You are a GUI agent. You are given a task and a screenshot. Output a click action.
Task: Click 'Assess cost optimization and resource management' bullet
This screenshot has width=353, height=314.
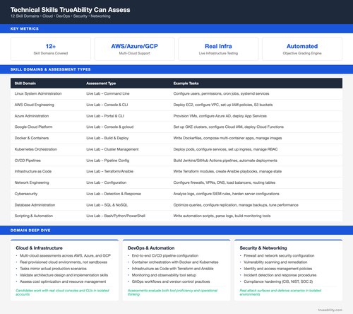click(x=63, y=281)
